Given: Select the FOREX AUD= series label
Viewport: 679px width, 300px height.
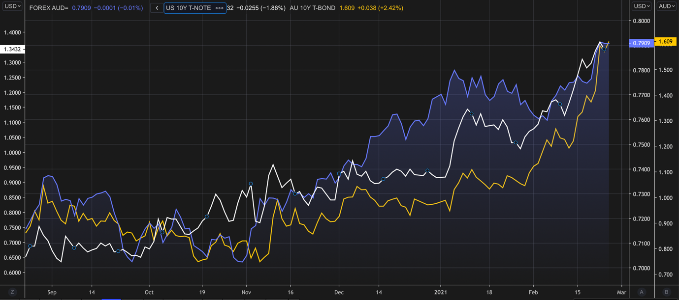Looking at the screenshot, I should (49, 8).
